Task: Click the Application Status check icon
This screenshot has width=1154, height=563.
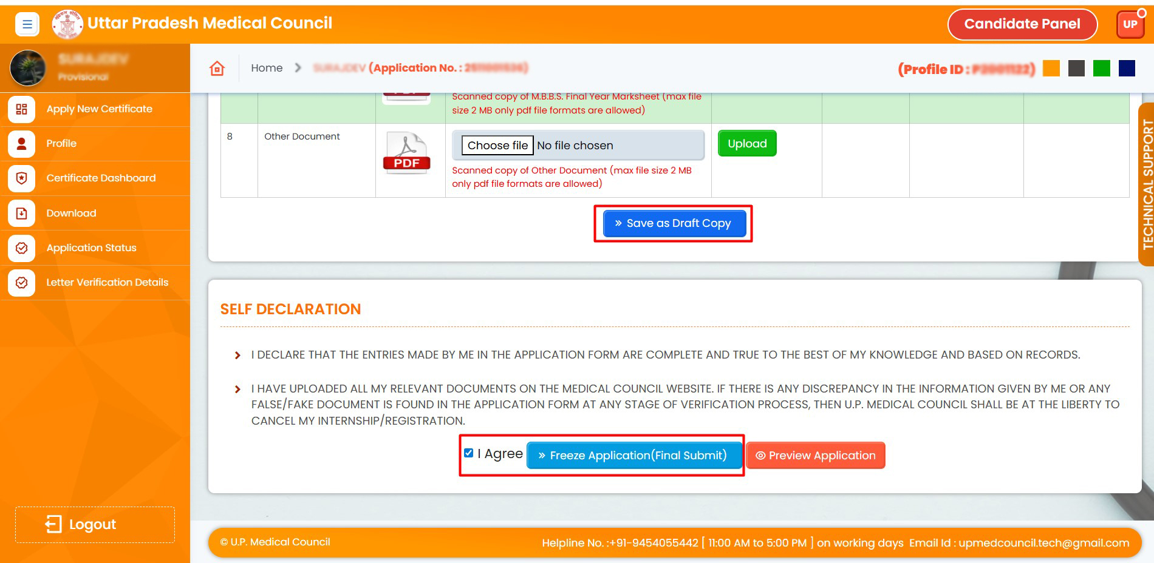Action: coord(22,248)
